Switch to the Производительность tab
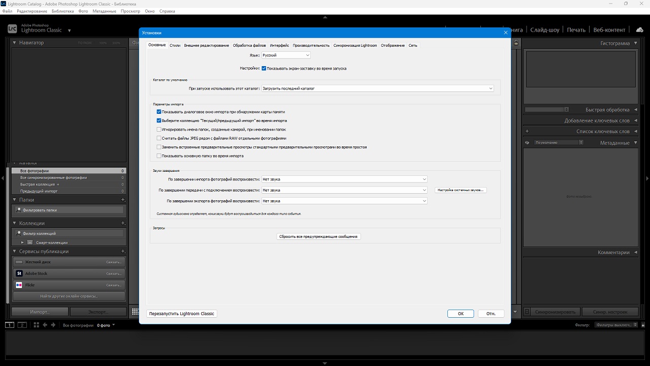 311,45
